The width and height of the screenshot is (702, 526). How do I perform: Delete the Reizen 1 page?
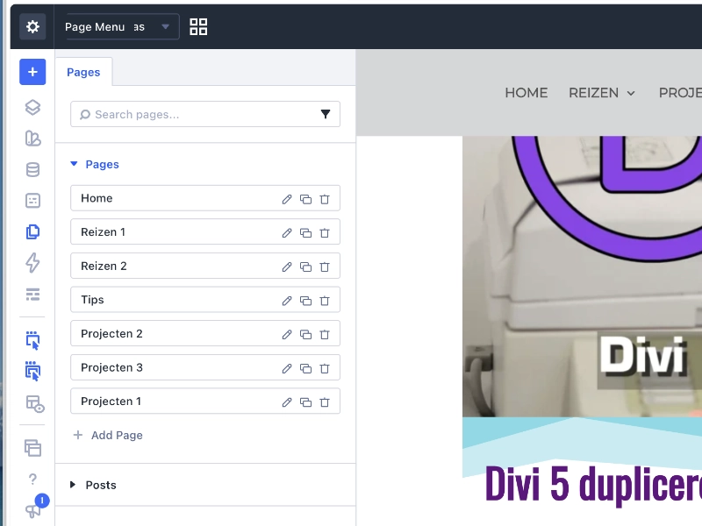tap(325, 232)
